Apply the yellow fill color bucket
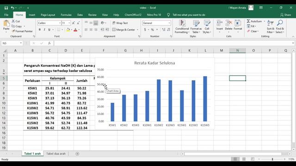Viewport: 296px width, 166px height. [68, 30]
